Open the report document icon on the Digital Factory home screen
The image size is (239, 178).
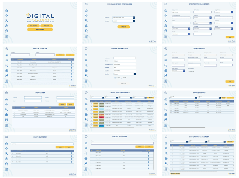tap(7, 37)
